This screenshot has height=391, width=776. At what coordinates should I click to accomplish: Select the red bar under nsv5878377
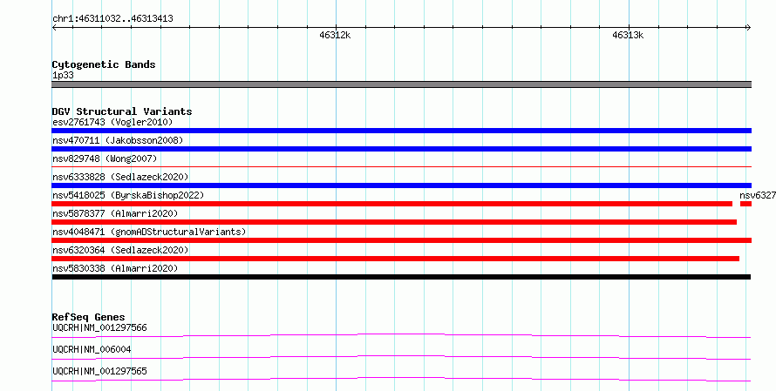(x=394, y=222)
